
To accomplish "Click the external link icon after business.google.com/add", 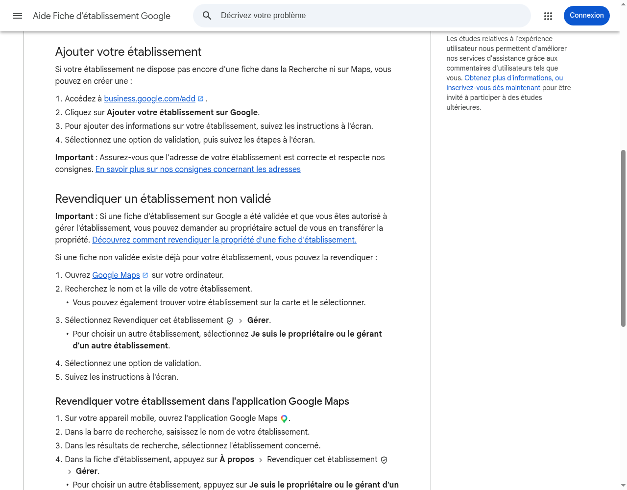I will (201, 99).
